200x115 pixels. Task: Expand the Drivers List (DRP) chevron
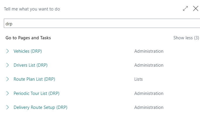click(8, 65)
